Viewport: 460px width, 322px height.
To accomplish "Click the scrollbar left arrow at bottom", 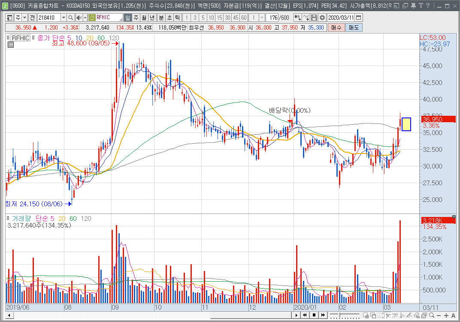I will click(9, 315).
